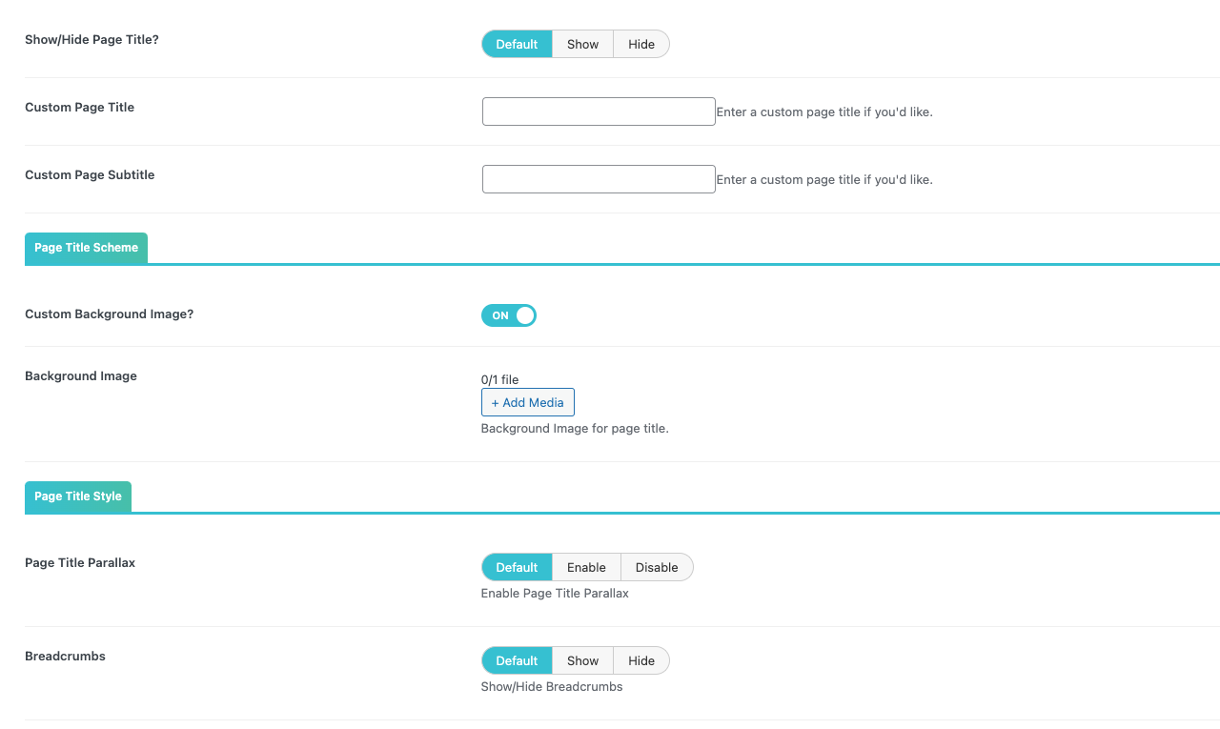1220x729 pixels.
Task: Focus the Custom Page Subtitle field
Action: 599,179
